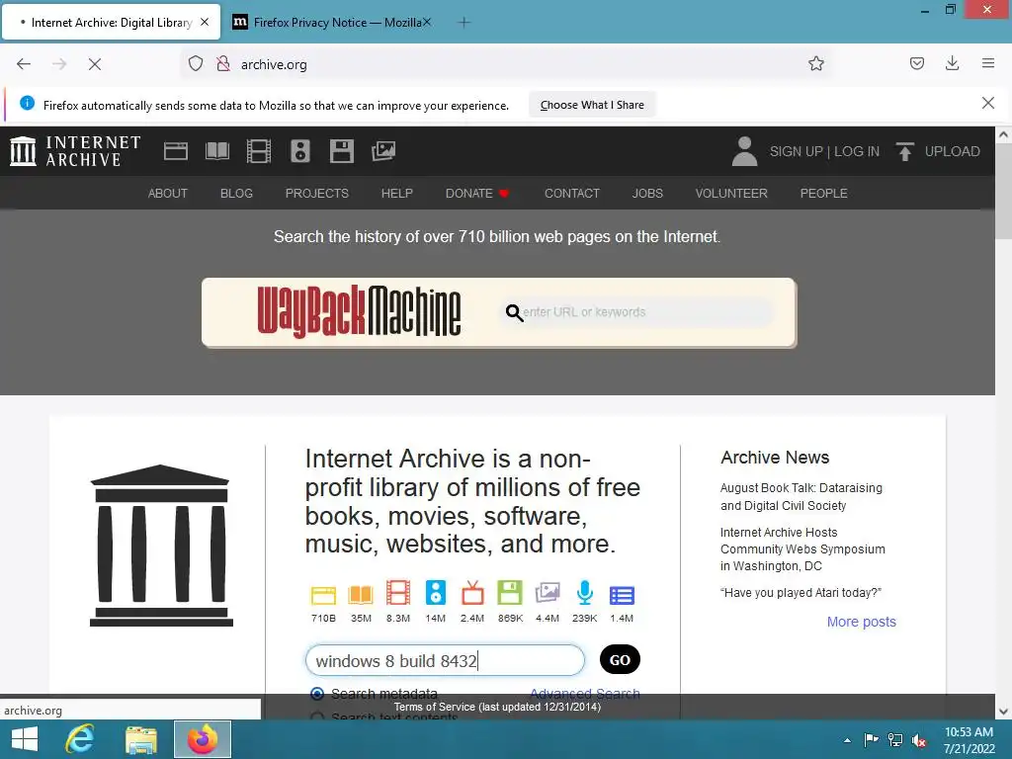Click the tracking protection shield icon
The image size is (1012, 759).
pos(196,63)
